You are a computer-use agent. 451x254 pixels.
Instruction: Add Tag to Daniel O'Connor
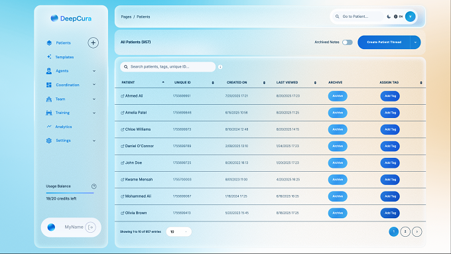click(390, 146)
